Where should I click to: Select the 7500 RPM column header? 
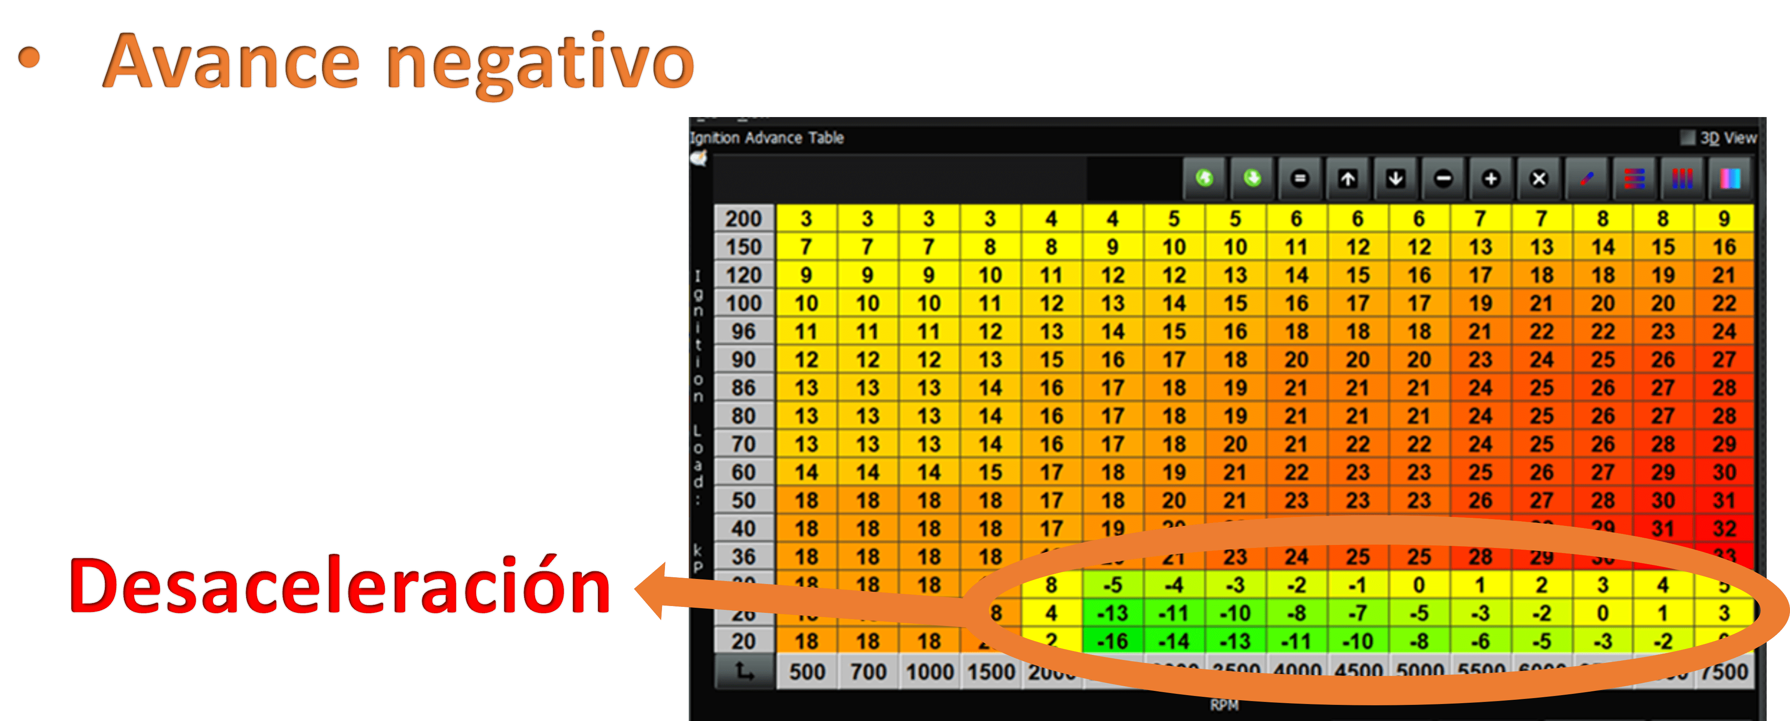pos(1725,672)
